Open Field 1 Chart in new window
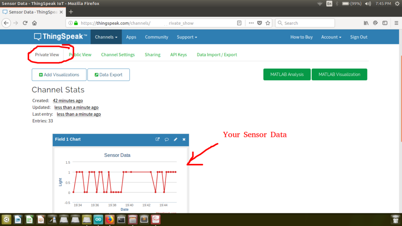402x226 pixels. click(x=157, y=139)
